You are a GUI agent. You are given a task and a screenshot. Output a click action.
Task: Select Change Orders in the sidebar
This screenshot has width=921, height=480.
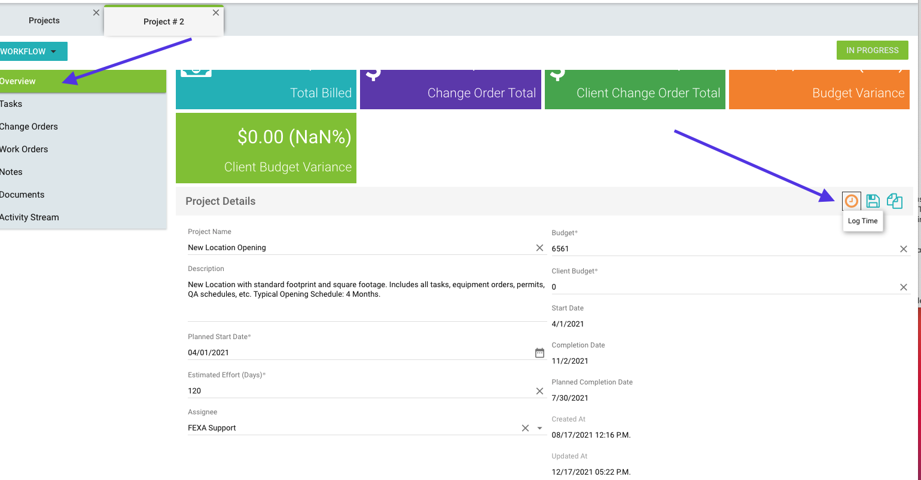29,127
